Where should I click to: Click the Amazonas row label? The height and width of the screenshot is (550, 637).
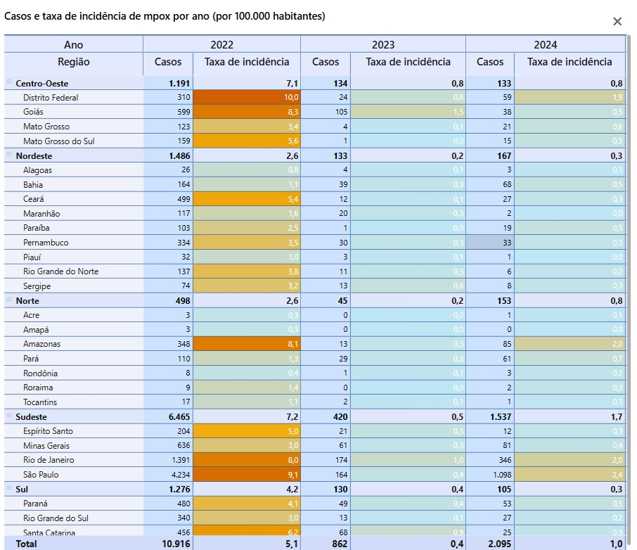point(41,344)
